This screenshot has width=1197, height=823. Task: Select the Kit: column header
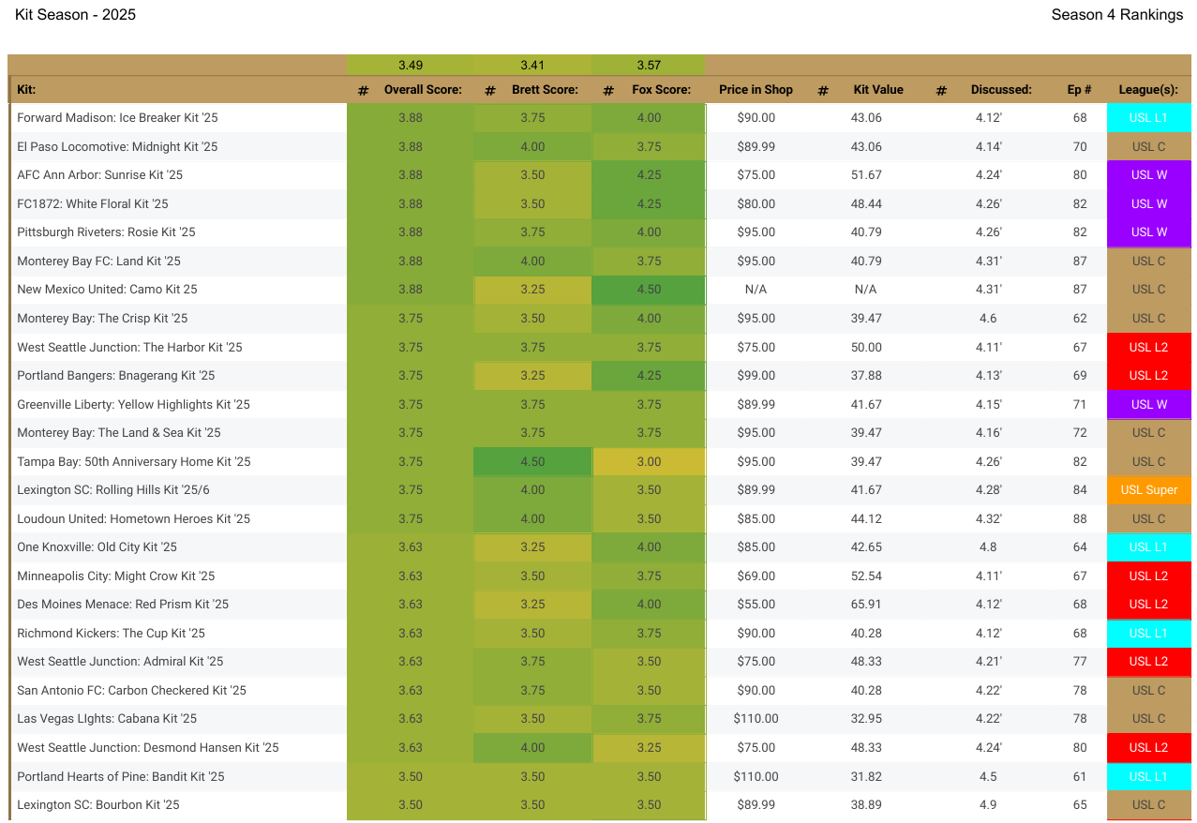coord(26,90)
